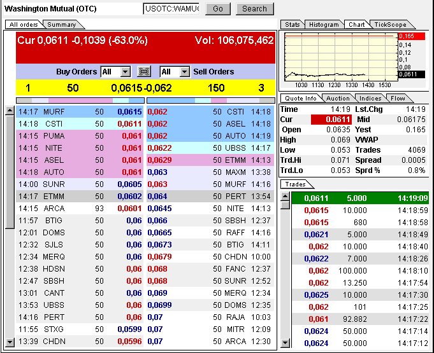Screen dimensions: 434x353
Task: Click Trades list scroll down arrow
Action: tap(286, 343)
